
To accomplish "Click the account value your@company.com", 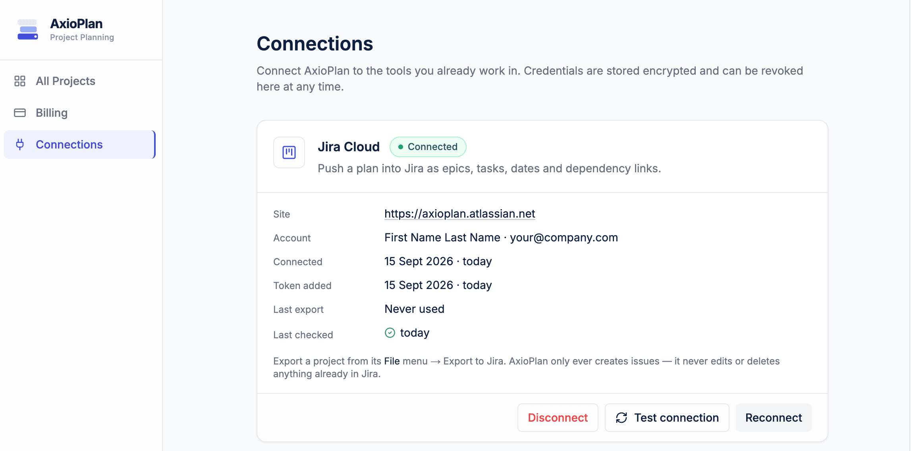I will point(564,237).
